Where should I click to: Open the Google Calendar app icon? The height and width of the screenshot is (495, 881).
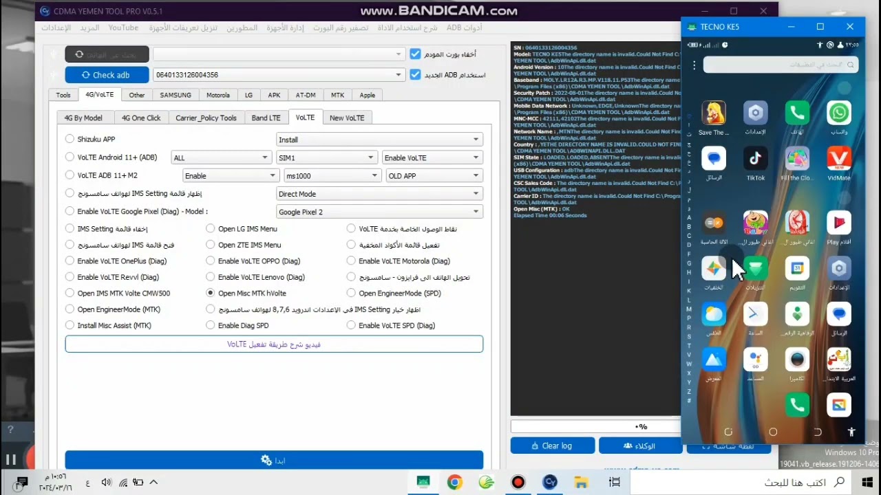(797, 268)
